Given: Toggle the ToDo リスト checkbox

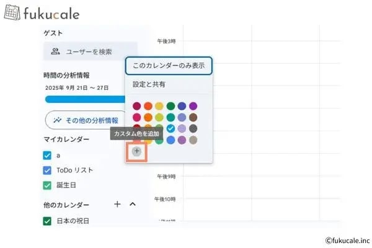Looking at the screenshot, I should 47,170.
